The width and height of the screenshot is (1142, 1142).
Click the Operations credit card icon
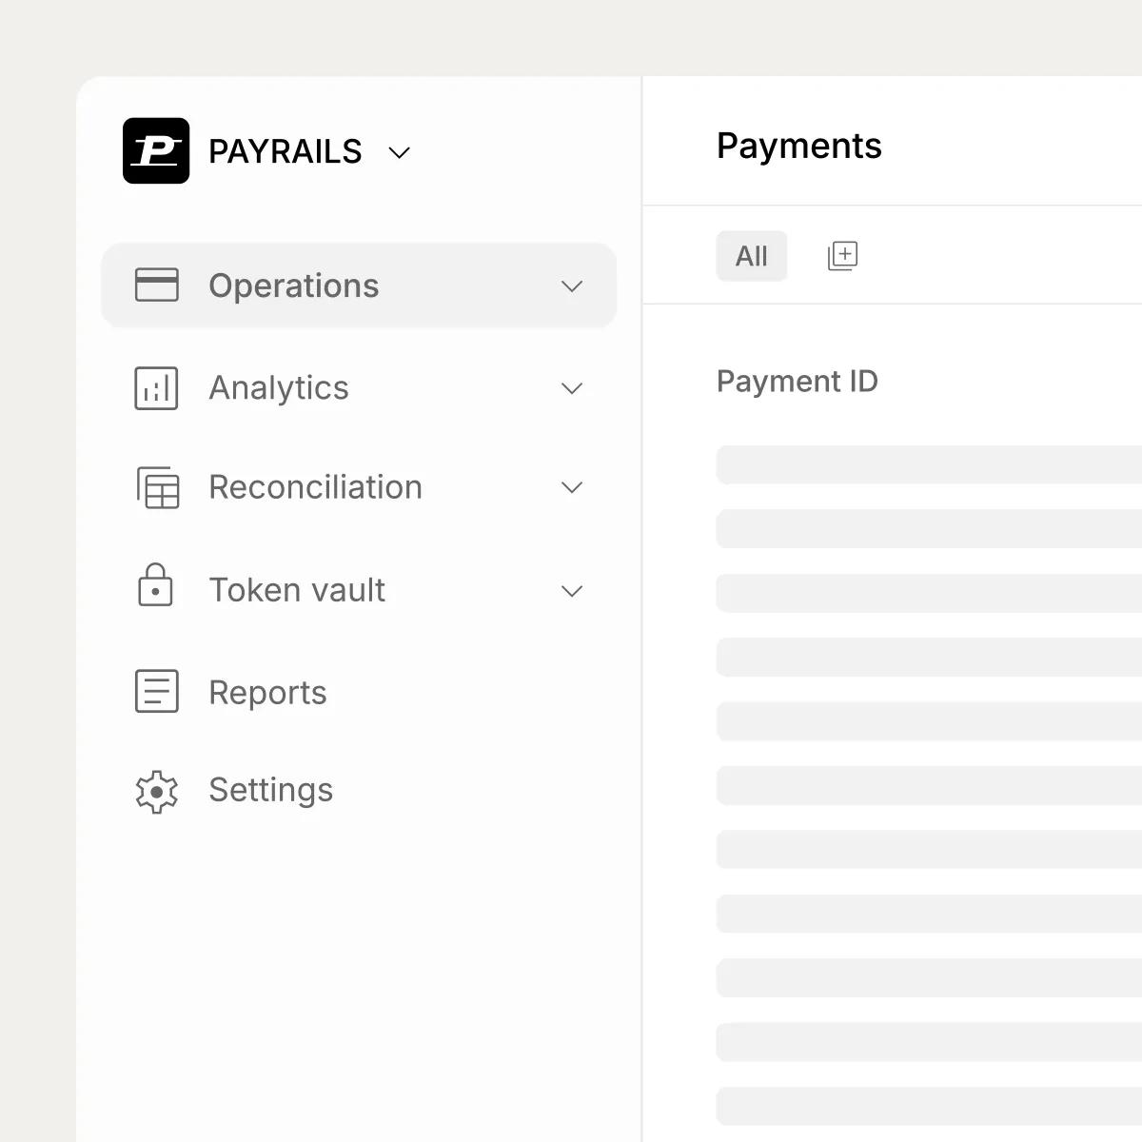click(157, 285)
